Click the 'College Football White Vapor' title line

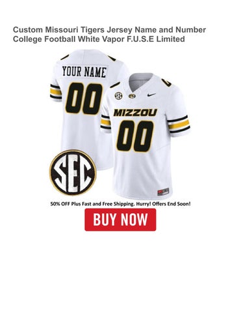click(x=99, y=39)
